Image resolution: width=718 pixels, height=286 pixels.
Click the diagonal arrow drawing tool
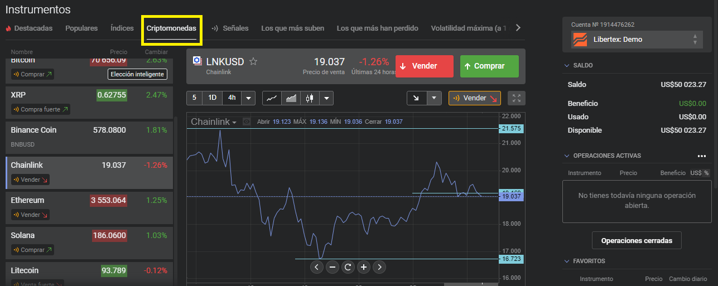tap(417, 98)
